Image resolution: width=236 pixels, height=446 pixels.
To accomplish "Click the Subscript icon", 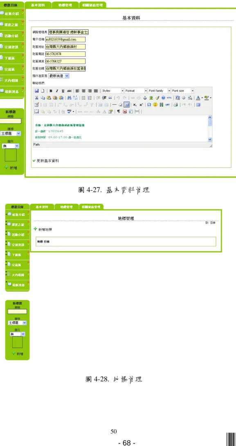I will 135,104.
